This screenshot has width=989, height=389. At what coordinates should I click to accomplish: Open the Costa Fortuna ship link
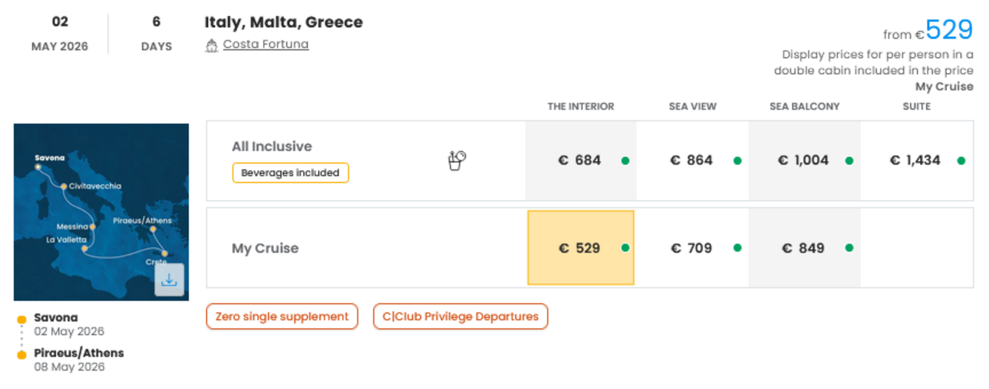pyautogui.click(x=265, y=44)
